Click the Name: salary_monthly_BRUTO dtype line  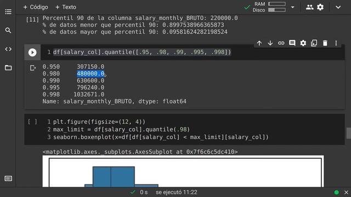115,101
